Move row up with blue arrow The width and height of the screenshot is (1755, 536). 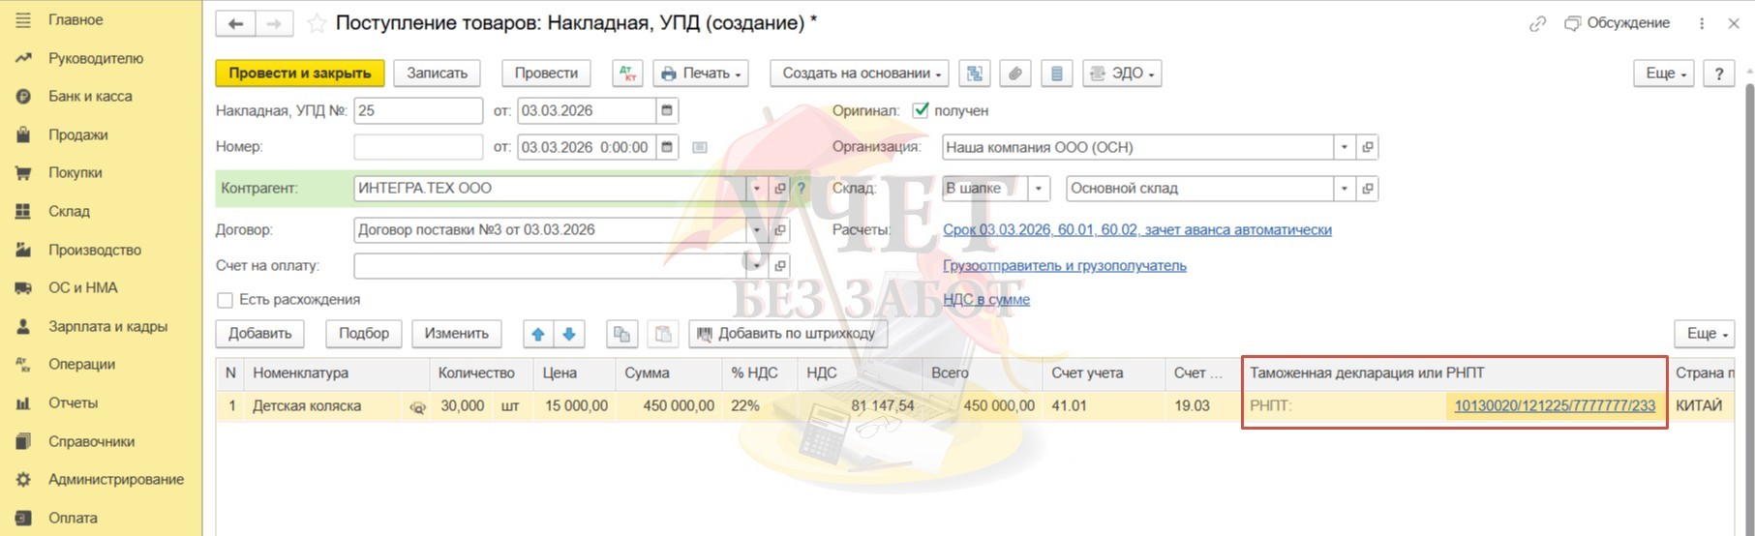click(x=538, y=334)
